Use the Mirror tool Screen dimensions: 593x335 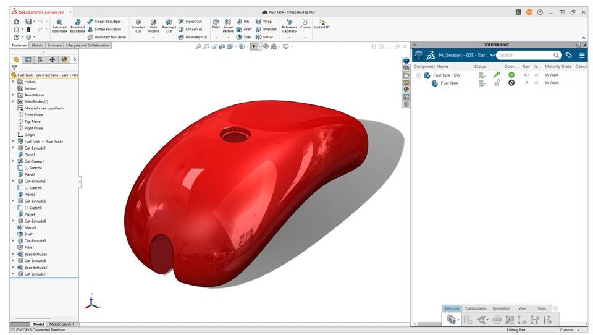264,37
